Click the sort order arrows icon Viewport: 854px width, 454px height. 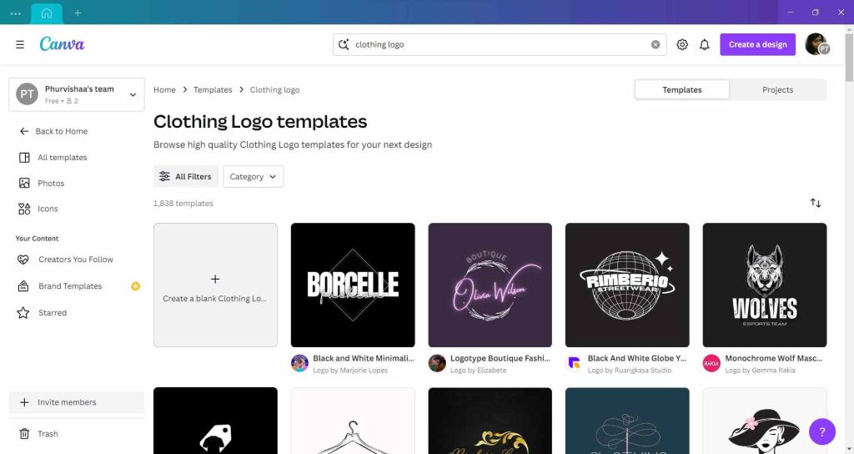[816, 203]
